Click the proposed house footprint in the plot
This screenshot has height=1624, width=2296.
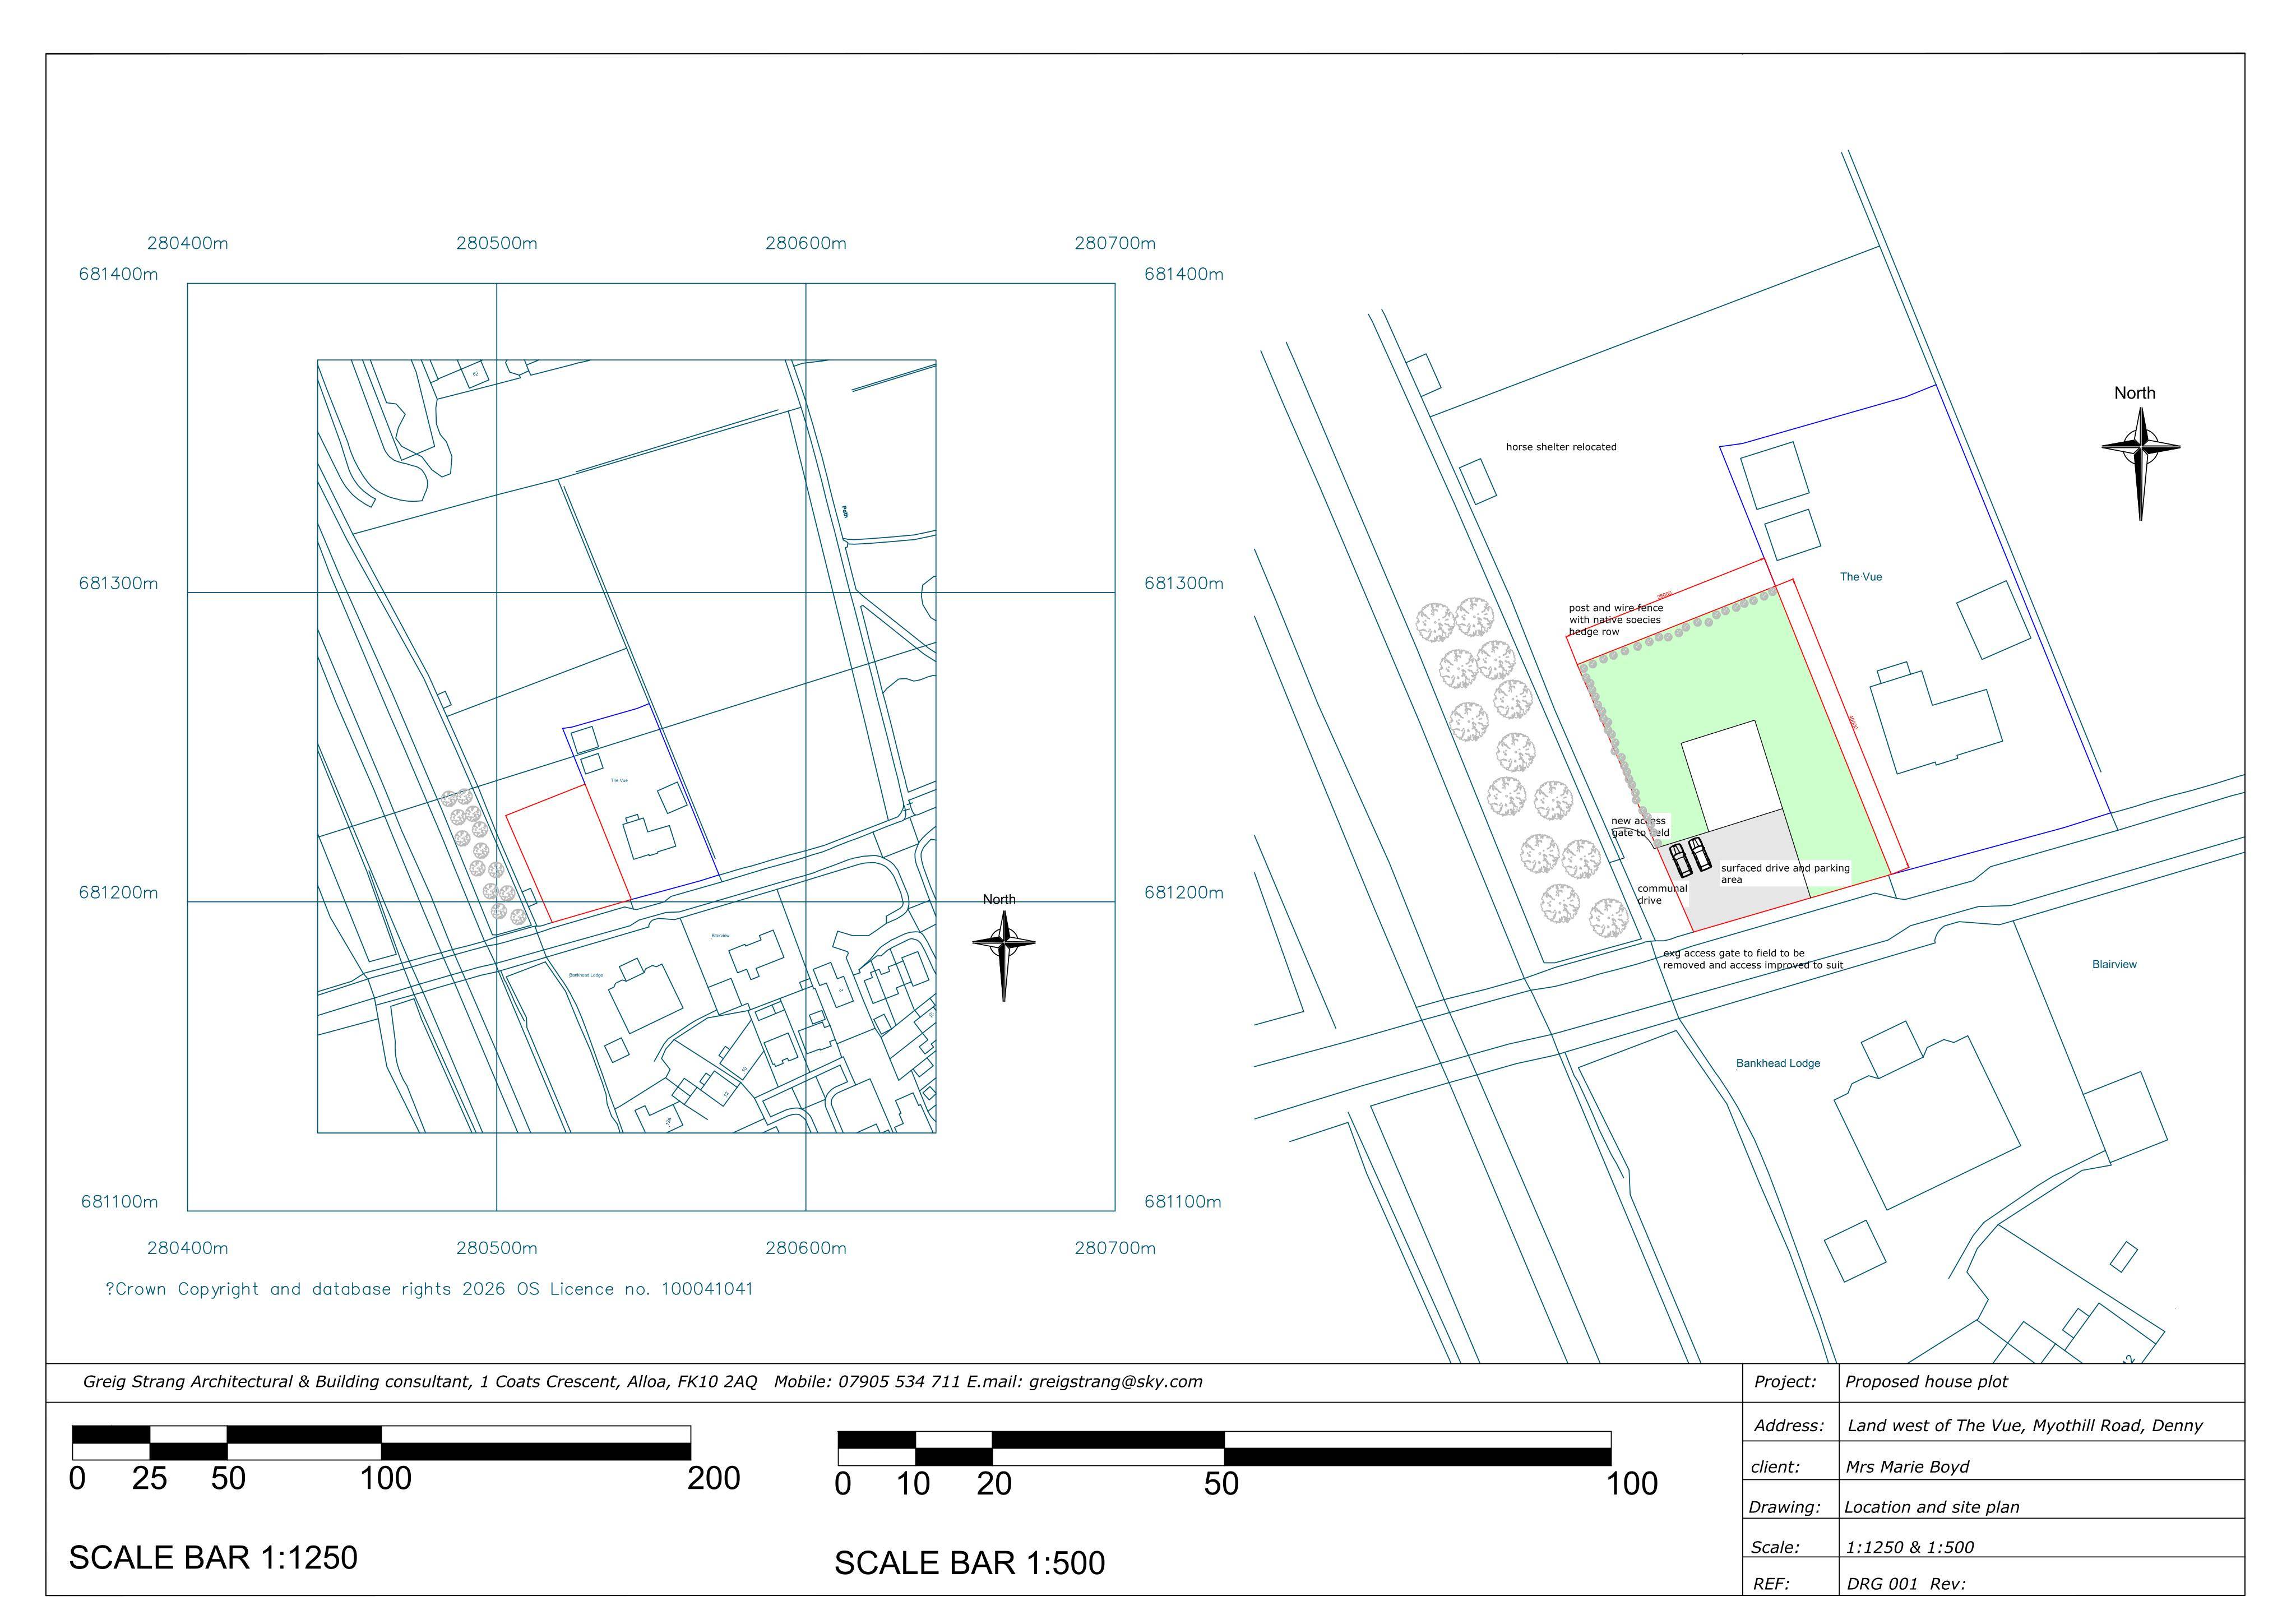[x=1733, y=775]
